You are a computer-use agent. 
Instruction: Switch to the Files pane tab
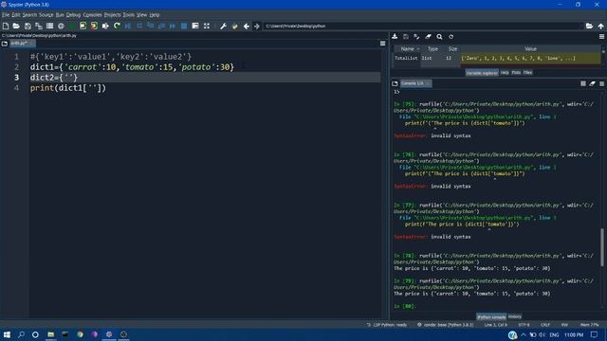click(x=527, y=72)
